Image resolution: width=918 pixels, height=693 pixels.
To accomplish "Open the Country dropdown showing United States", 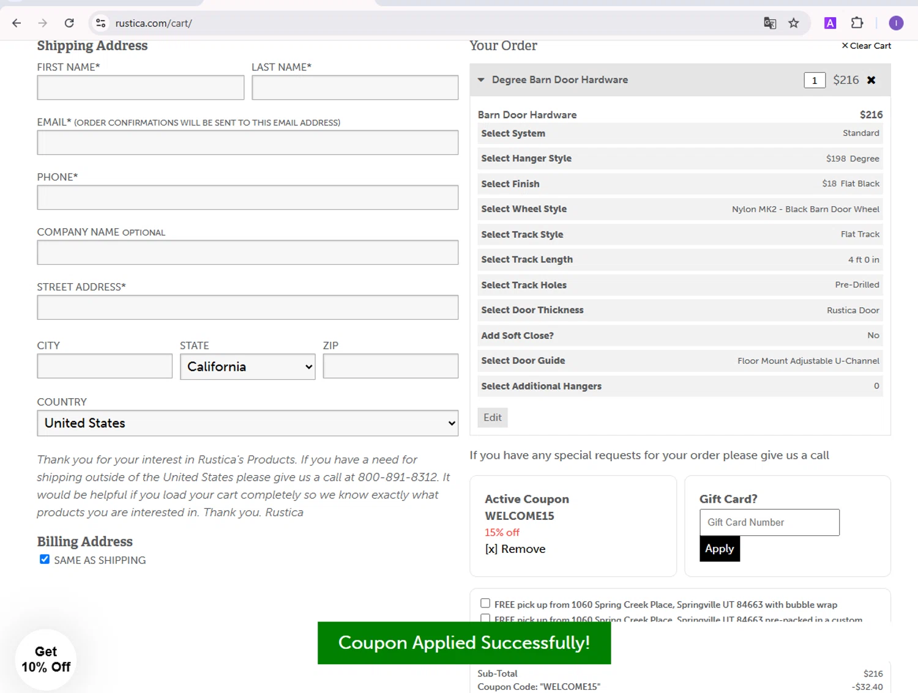I will [248, 423].
